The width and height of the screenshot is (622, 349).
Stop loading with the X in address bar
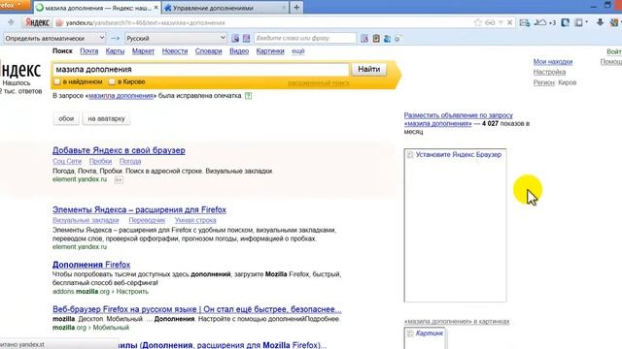[509, 23]
